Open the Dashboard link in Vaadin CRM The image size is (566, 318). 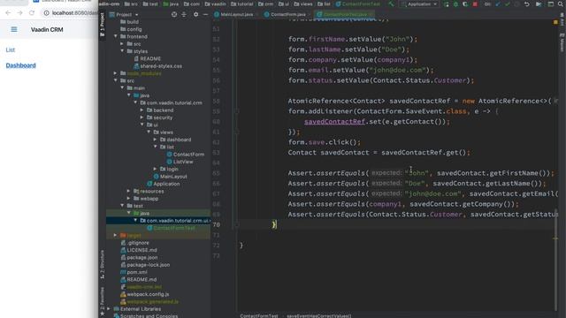coord(20,65)
